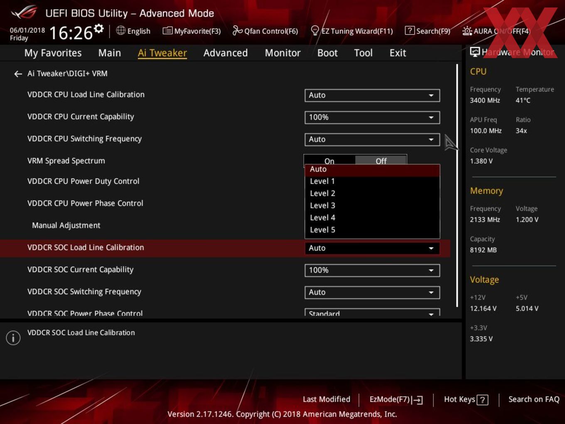Launch EZ Tuning Wizard bulb icon
Screen dimensions: 565x424
pyautogui.click(x=315, y=30)
